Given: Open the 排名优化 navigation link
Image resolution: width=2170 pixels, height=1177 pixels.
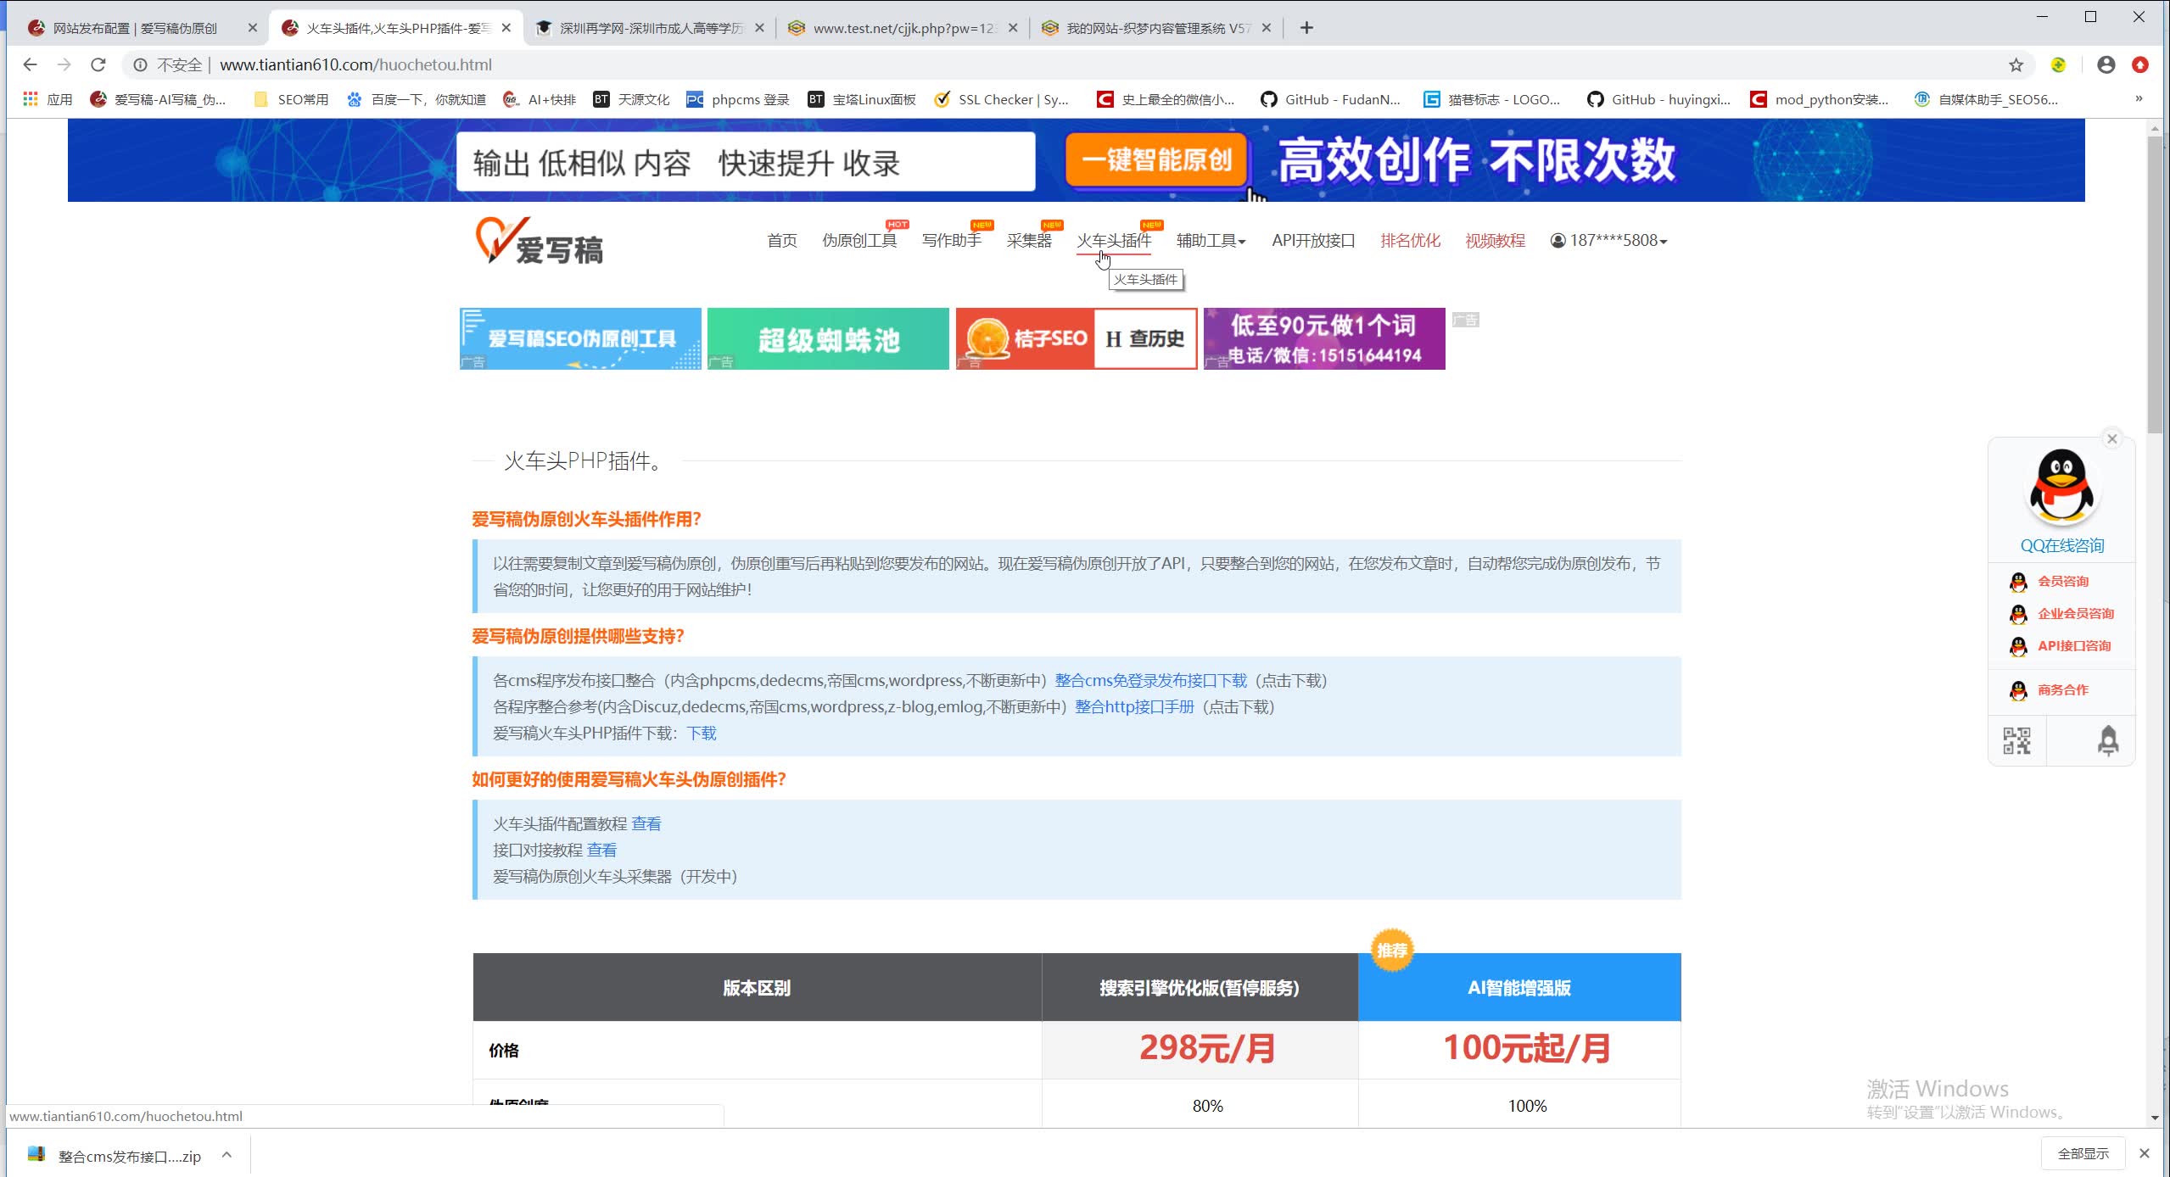Looking at the screenshot, I should coord(1410,241).
